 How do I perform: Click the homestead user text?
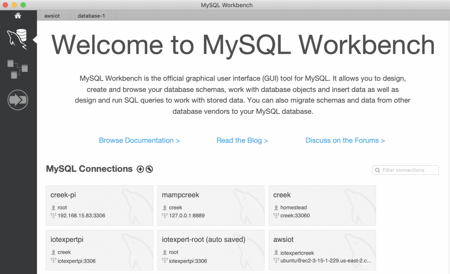click(x=294, y=207)
